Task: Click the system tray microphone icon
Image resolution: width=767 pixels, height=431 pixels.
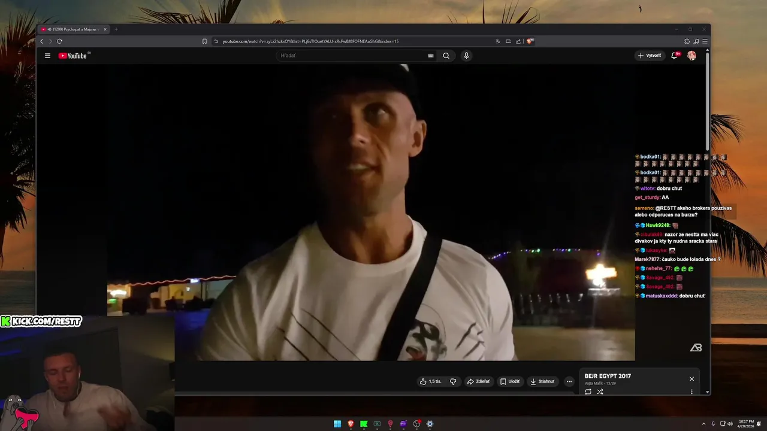Action: (x=713, y=424)
